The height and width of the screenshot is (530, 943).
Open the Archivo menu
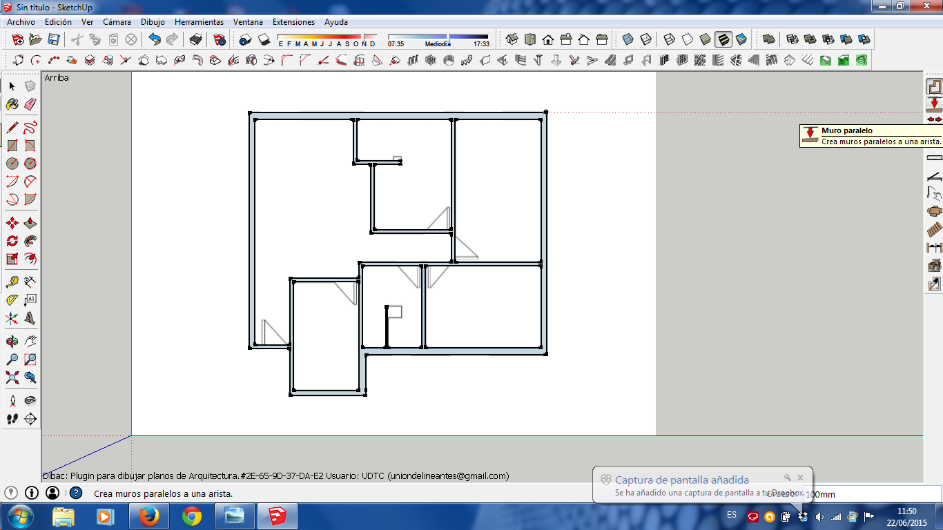(x=21, y=22)
